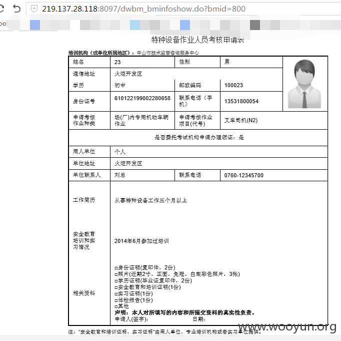Check the 照片(近期2寸) box
Viewport: 341px width, 341px height.
[x=116, y=274]
